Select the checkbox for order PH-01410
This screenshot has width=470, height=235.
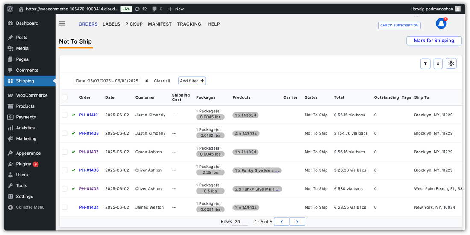tap(65, 115)
